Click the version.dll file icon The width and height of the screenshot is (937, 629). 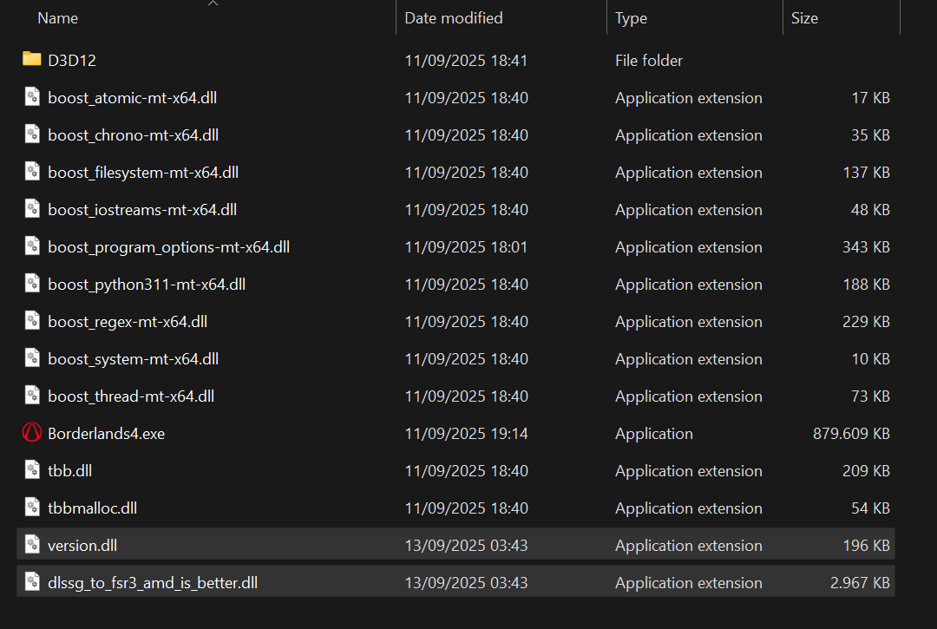tap(32, 545)
